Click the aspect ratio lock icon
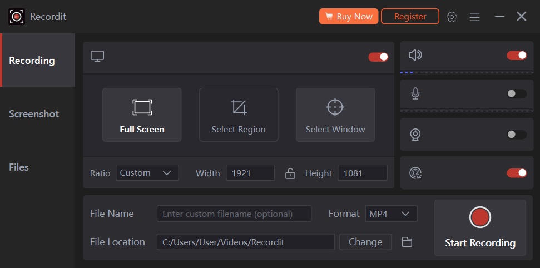Viewport: 540px width, 268px height. [x=290, y=173]
